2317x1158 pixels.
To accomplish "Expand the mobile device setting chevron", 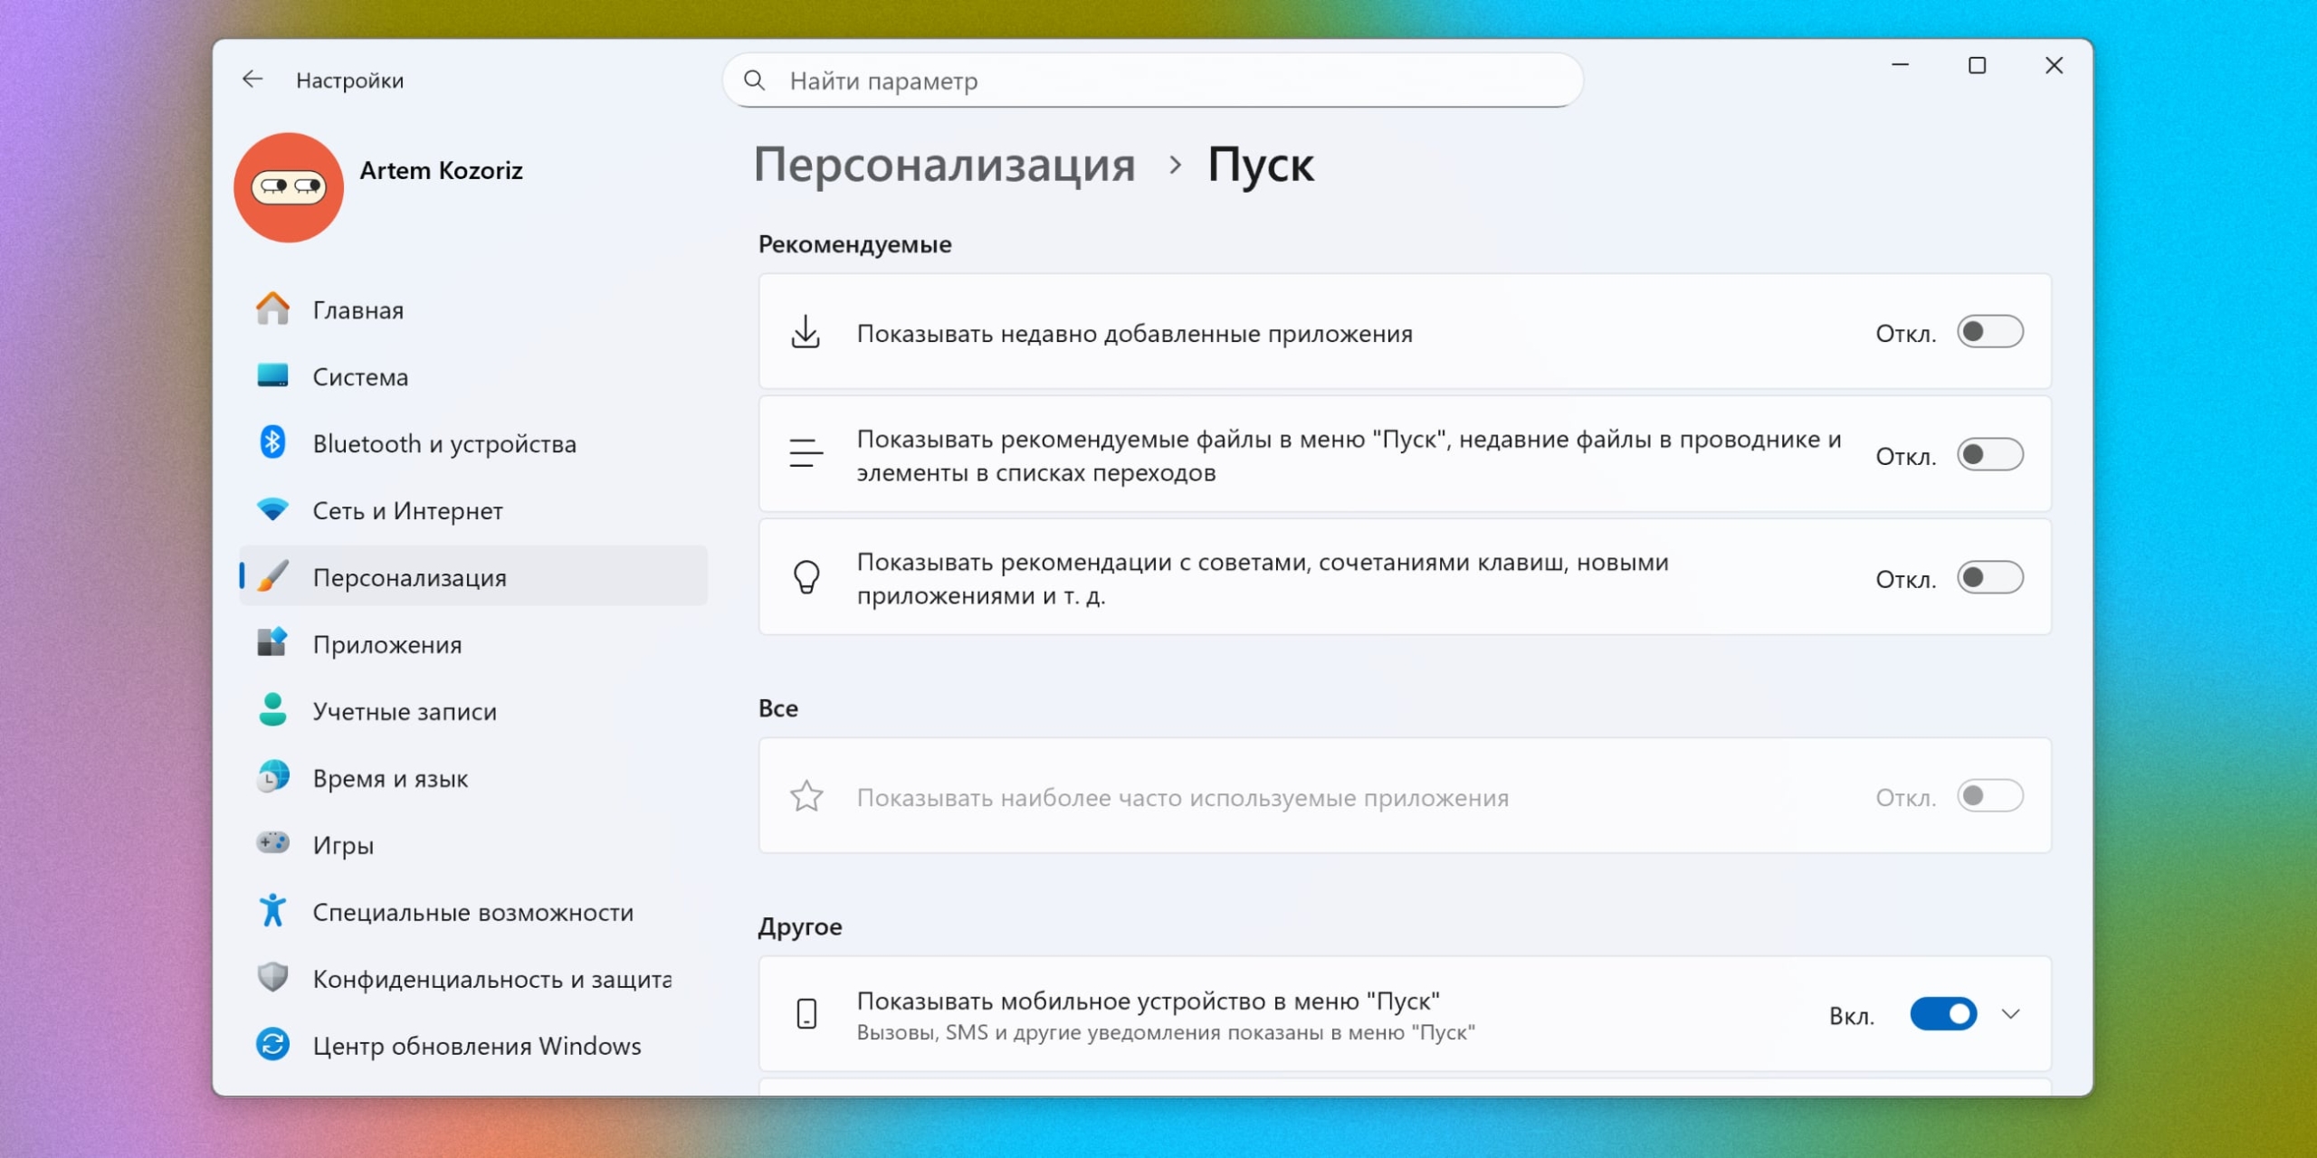I will (2011, 1014).
